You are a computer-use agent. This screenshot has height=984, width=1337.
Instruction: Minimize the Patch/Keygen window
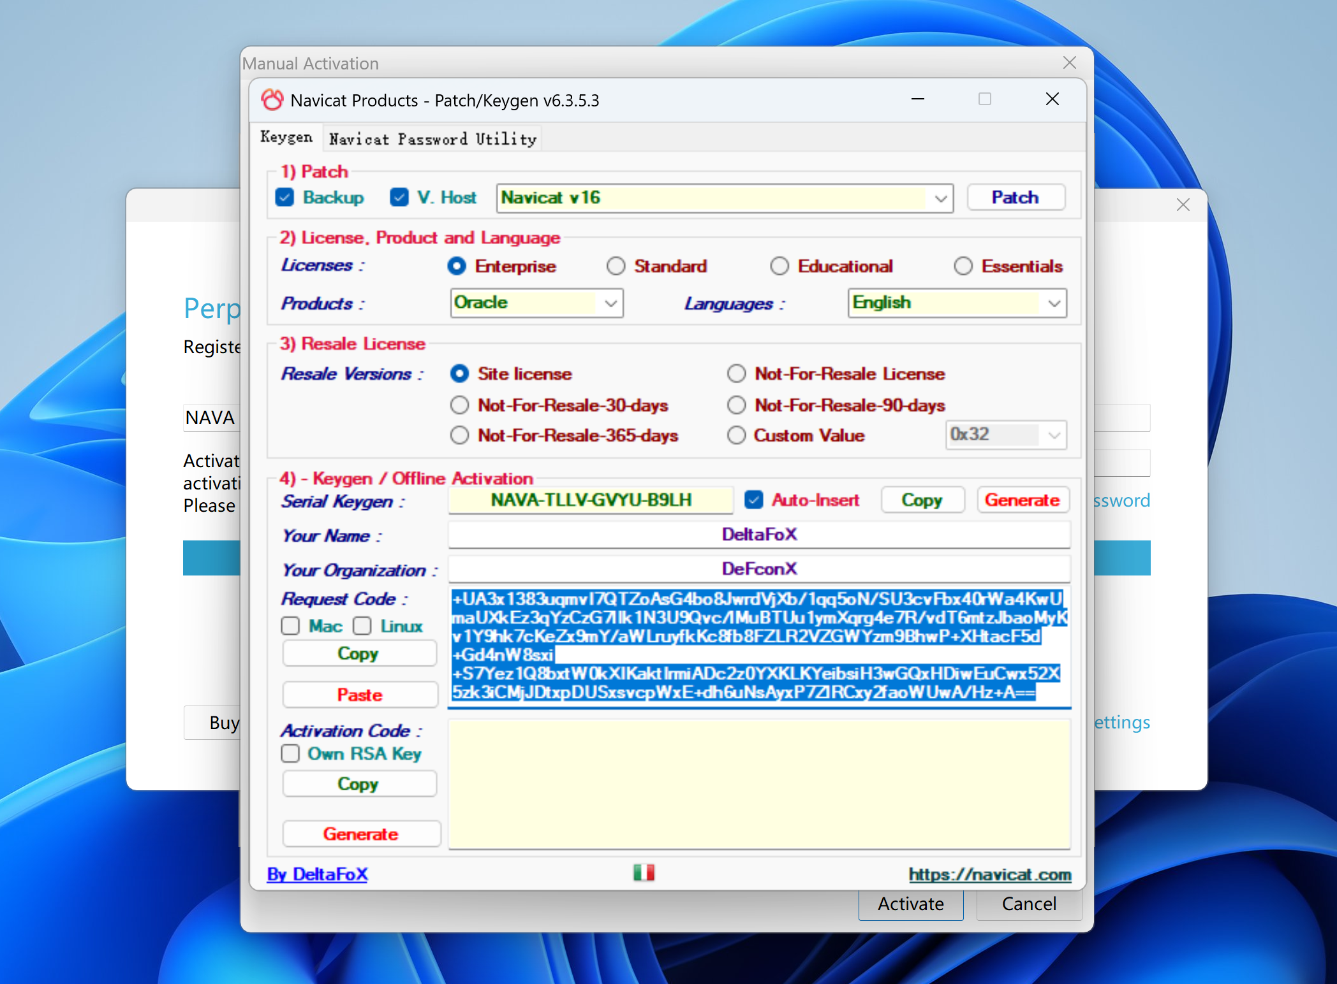[918, 99]
